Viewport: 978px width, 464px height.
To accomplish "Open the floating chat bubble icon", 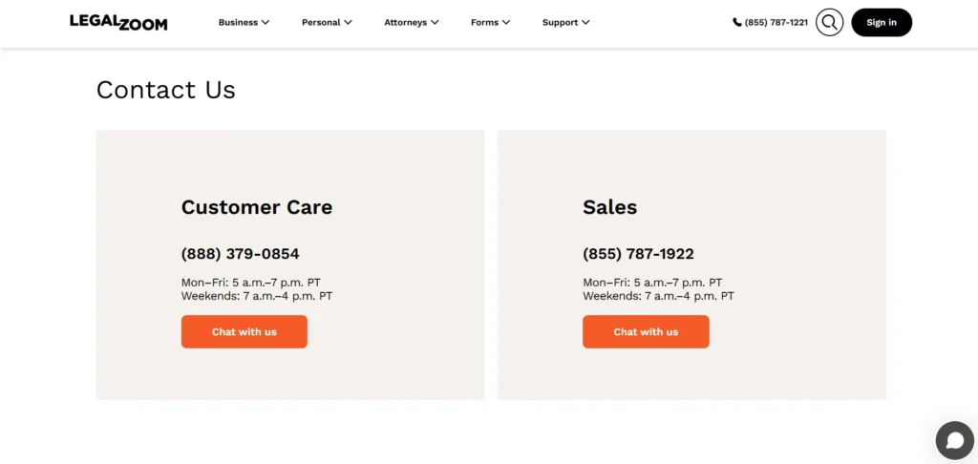I will click(953, 440).
